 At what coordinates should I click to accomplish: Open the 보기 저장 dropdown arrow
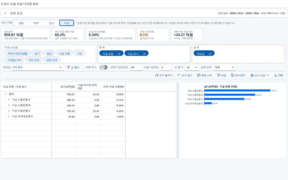pos(268,75)
